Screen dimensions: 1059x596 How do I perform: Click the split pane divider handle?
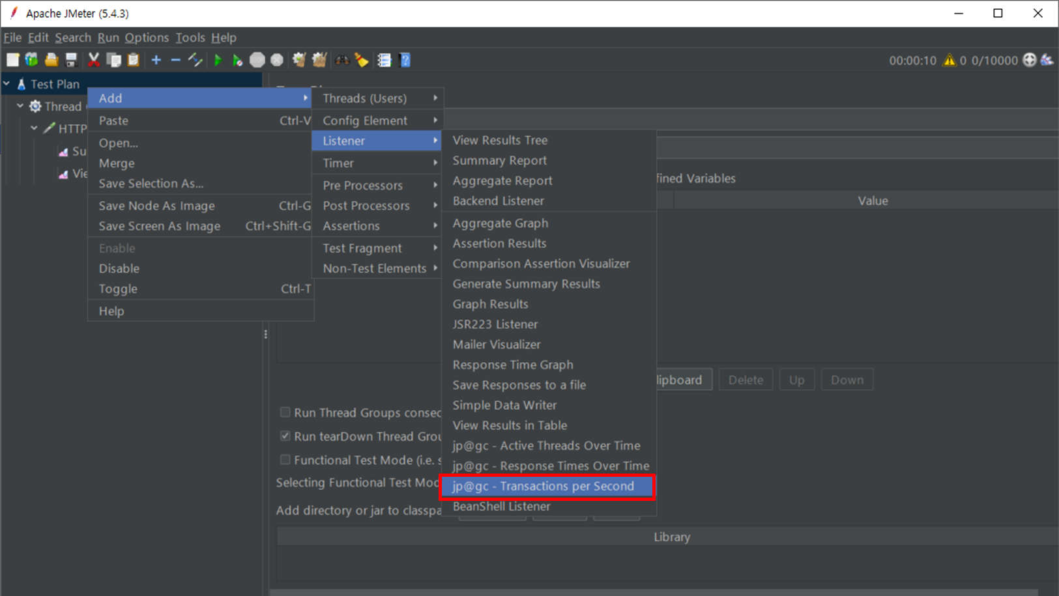(265, 334)
